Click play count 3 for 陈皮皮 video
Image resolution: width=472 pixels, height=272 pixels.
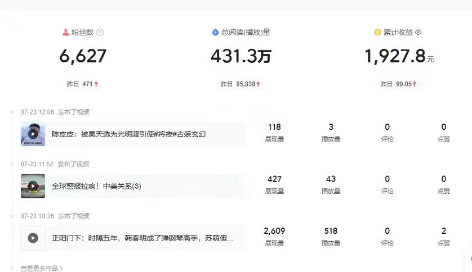click(x=331, y=127)
